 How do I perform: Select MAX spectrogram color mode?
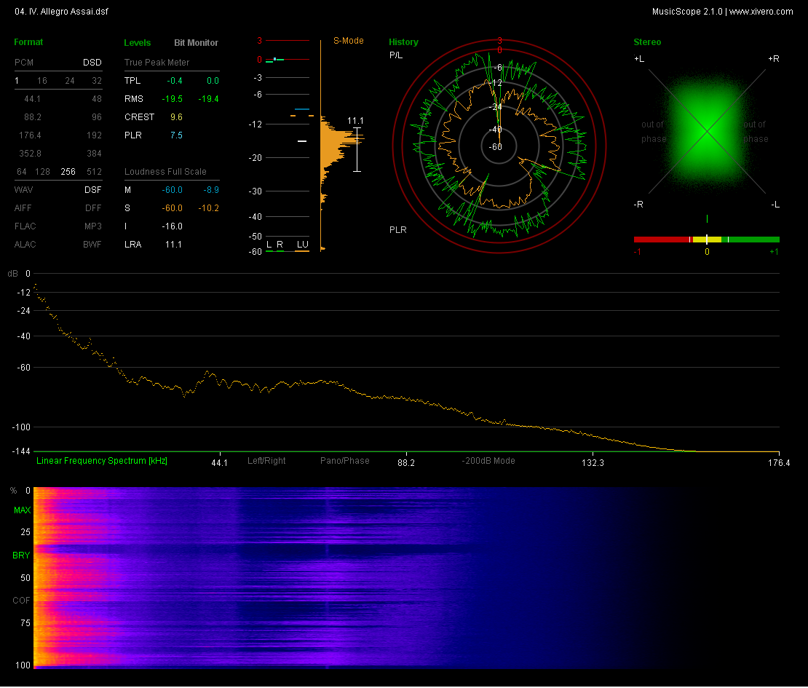[22, 511]
